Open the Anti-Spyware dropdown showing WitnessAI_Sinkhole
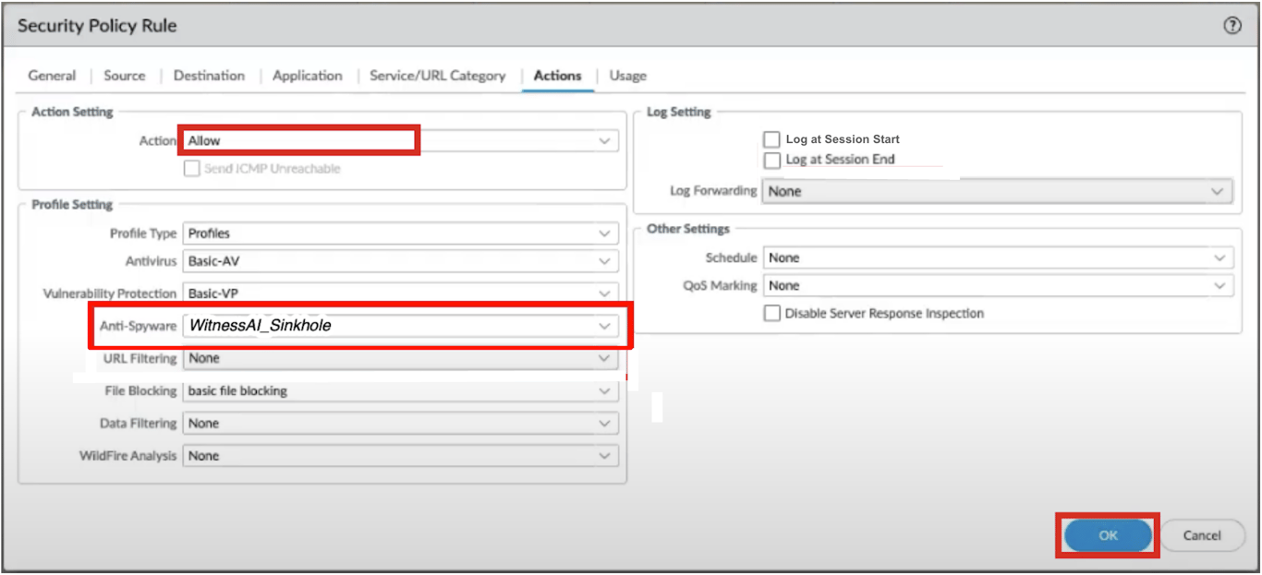Viewport: 1262px width, 575px height. 401,326
